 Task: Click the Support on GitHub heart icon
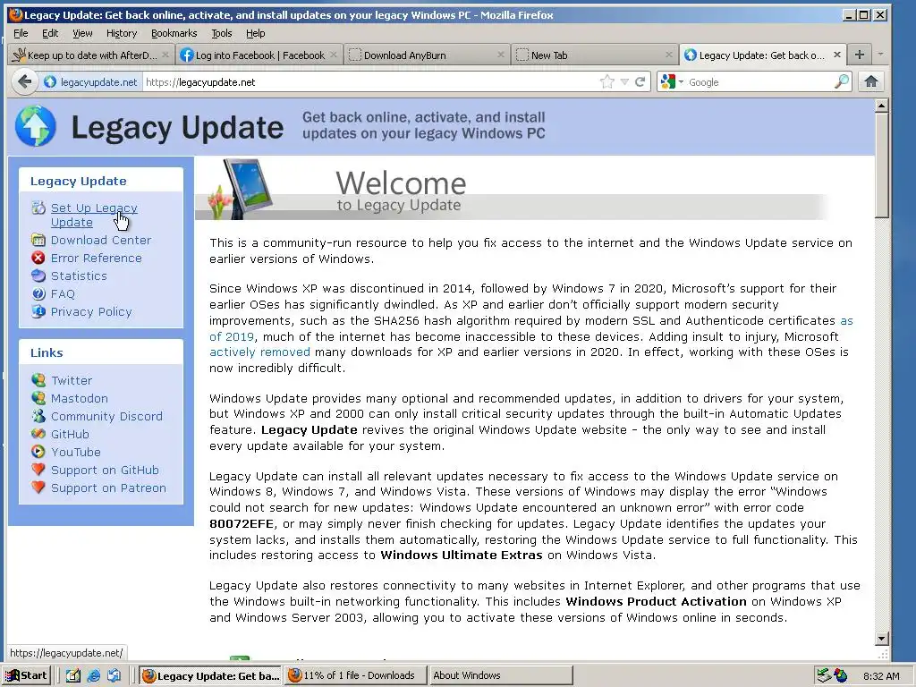click(38, 470)
